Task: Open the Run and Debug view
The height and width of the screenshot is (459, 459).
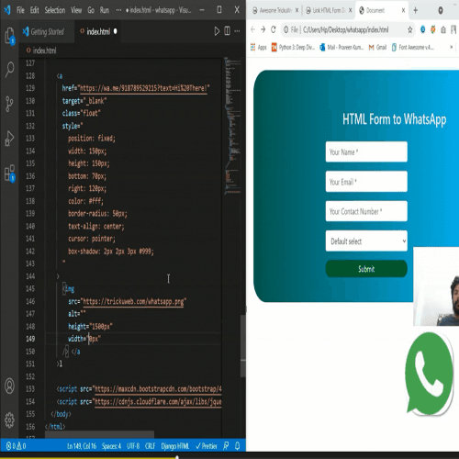Action: (x=10, y=139)
